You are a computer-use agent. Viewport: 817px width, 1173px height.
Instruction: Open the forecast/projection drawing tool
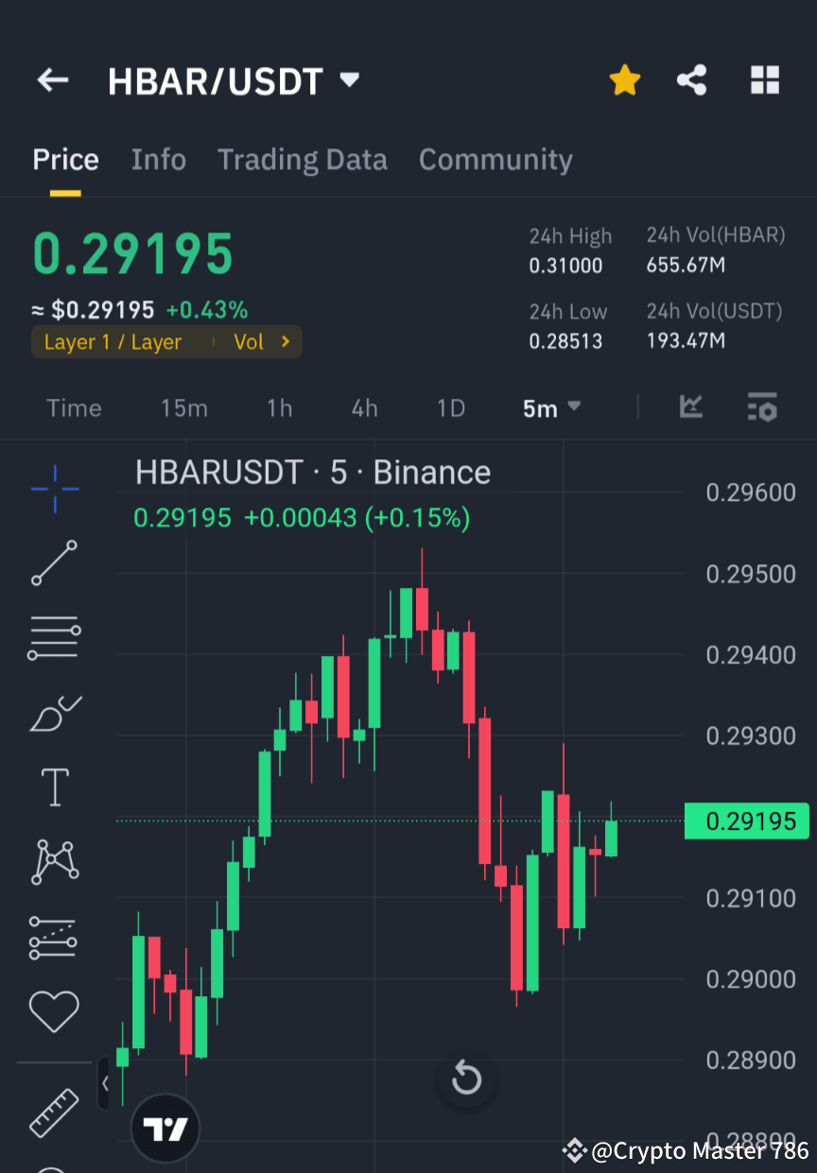point(54,937)
